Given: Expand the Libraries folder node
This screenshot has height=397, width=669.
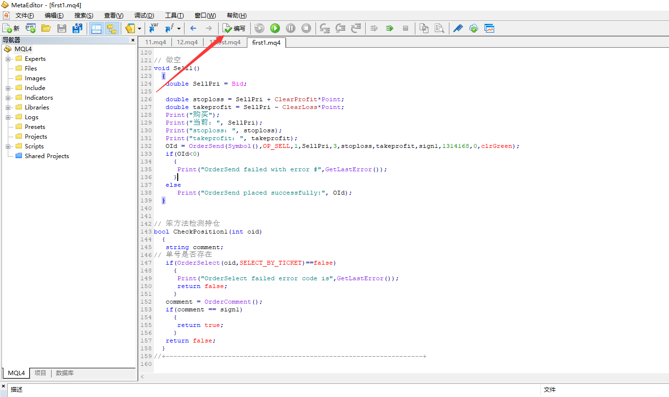Looking at the screenshot, I should 8,108.
